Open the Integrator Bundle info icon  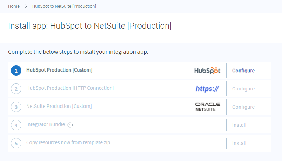(x=70, y=125)
